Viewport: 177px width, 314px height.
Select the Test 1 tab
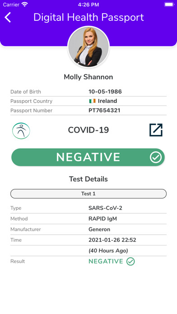point(88,194)
